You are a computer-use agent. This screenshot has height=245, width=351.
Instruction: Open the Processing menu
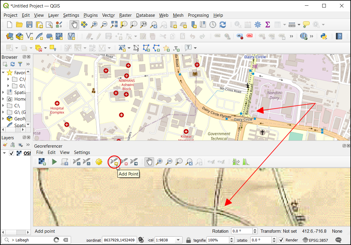coord(198,15)
